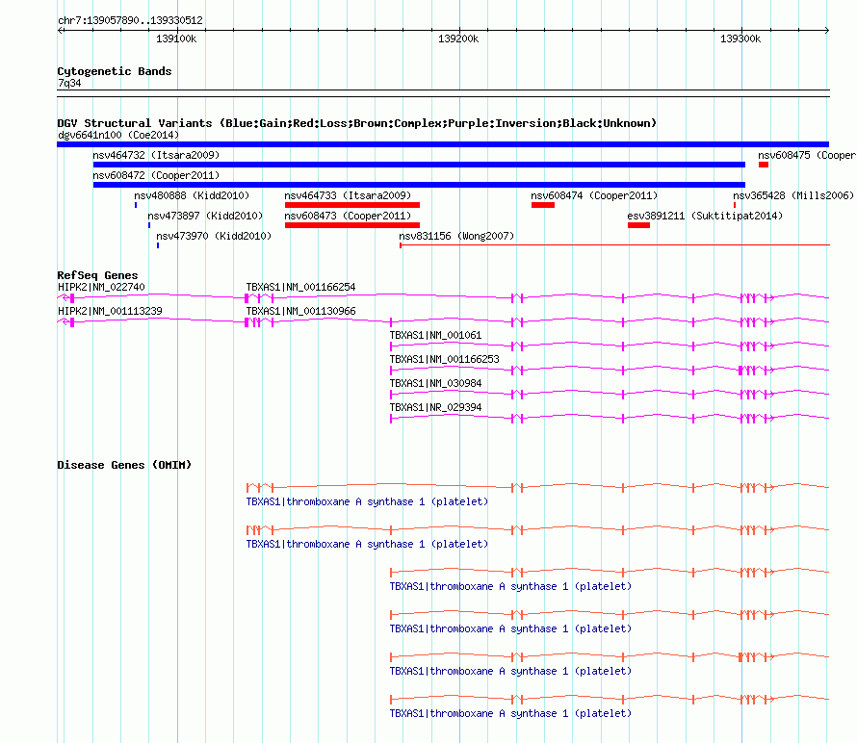The image size is (857, 743).
Task: Click the left arrow at ruler start
Action: tap(60, 30)
